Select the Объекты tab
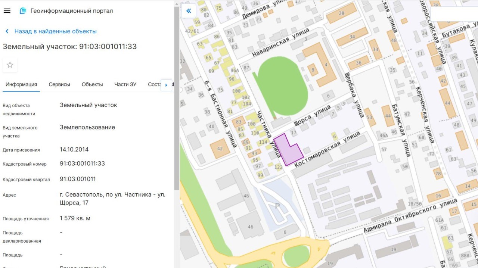478x268 pixels. coord(92,84)
